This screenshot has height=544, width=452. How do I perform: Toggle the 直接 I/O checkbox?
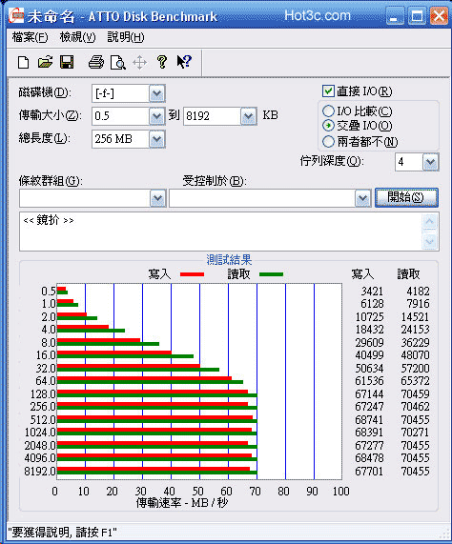(x=328, y=91)
